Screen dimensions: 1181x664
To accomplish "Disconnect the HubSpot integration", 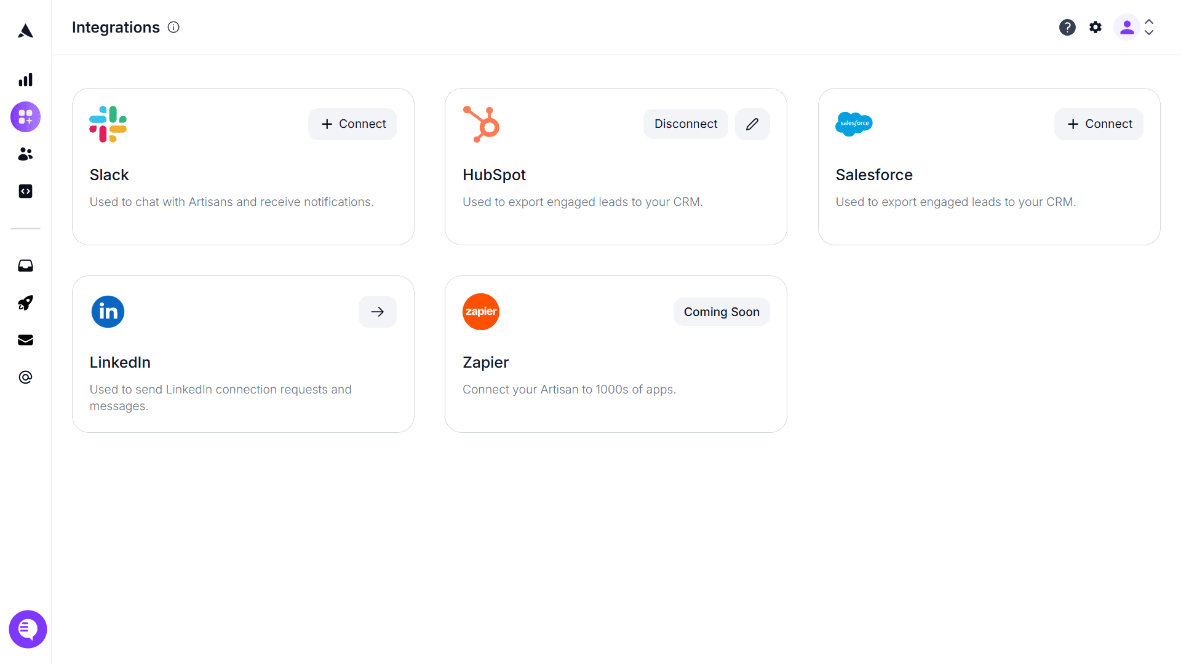I will click(686, 124).
